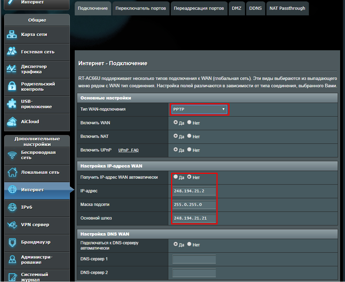Open the AiCloud icon
345x282 pixels.
[x=12, y=122]
